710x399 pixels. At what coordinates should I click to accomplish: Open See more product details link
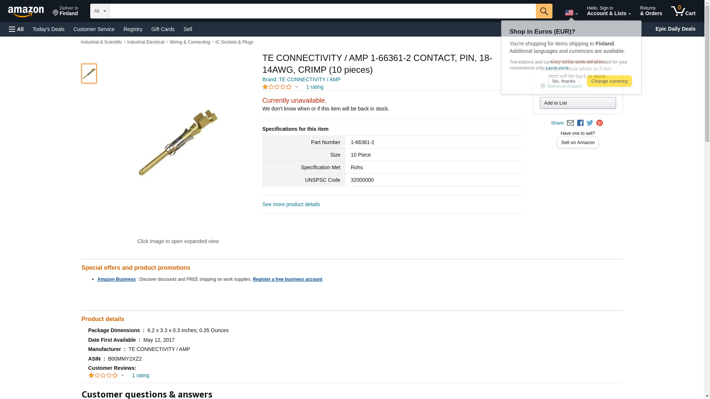(291, 204)
